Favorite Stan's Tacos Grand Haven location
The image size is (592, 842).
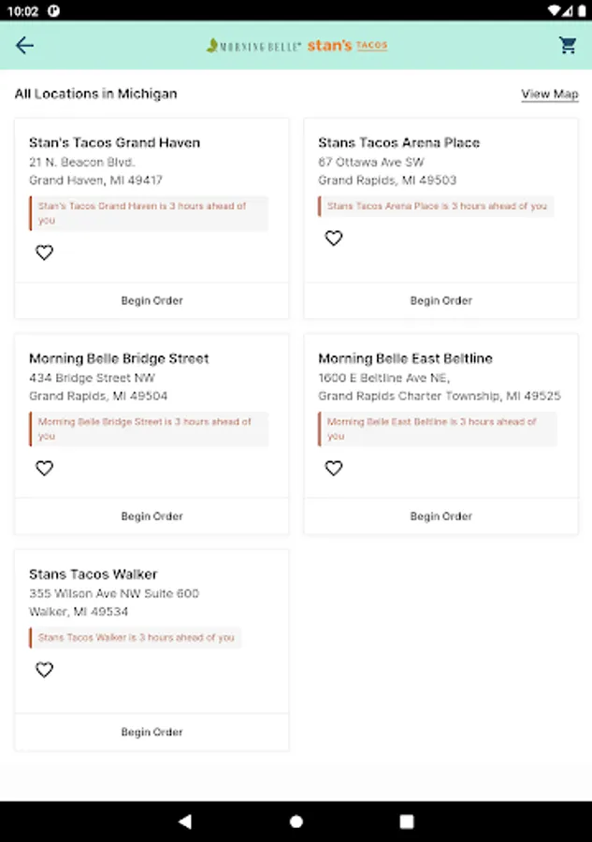coord(44,253)
